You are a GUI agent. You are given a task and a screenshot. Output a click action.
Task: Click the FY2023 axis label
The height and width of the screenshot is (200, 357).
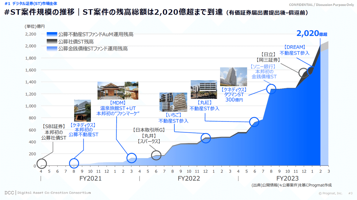(288, 179)
